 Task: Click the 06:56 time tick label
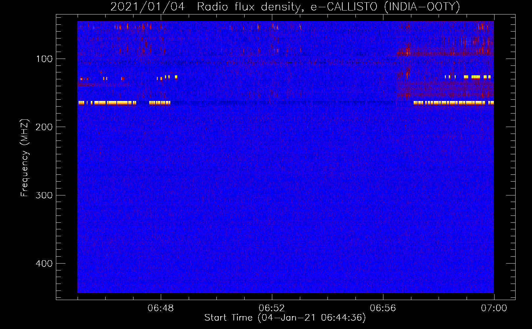(x=383, y=308)
